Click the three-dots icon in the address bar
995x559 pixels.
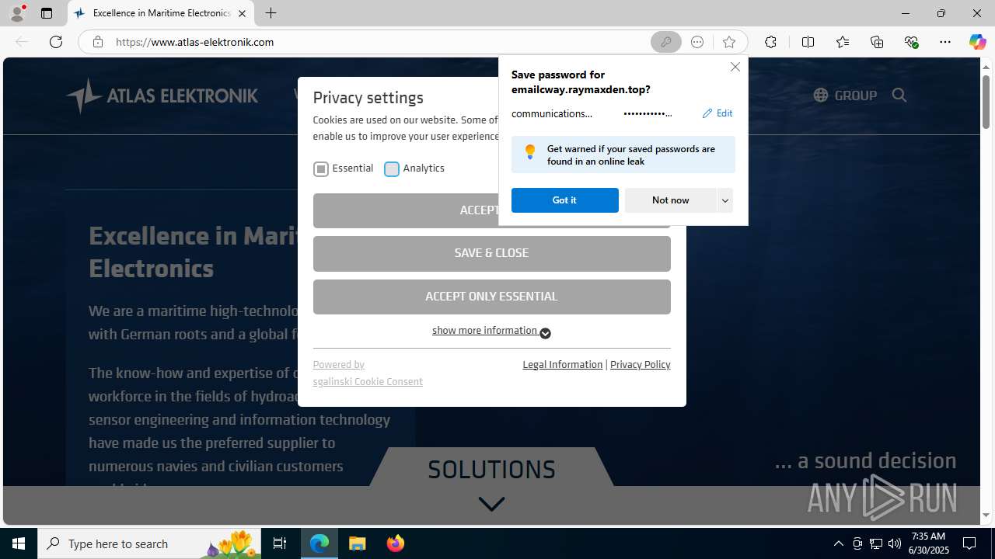697,42
